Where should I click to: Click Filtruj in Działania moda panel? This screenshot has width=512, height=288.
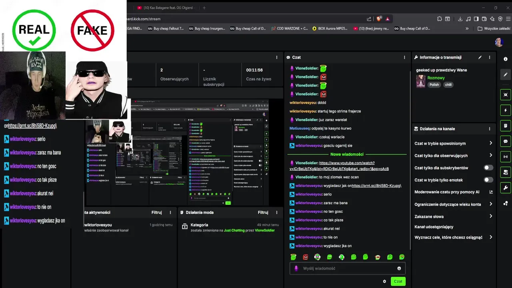coord(263,212)
